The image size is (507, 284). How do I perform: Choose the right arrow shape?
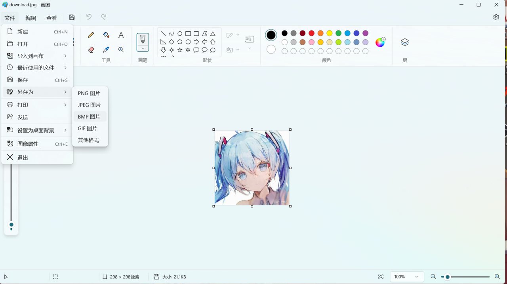(x=196, y=42)
